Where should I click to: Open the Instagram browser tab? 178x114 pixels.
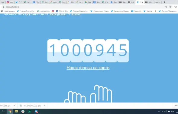point(10,2)
